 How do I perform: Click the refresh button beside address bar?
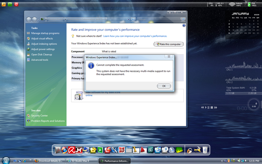(133, 20)
